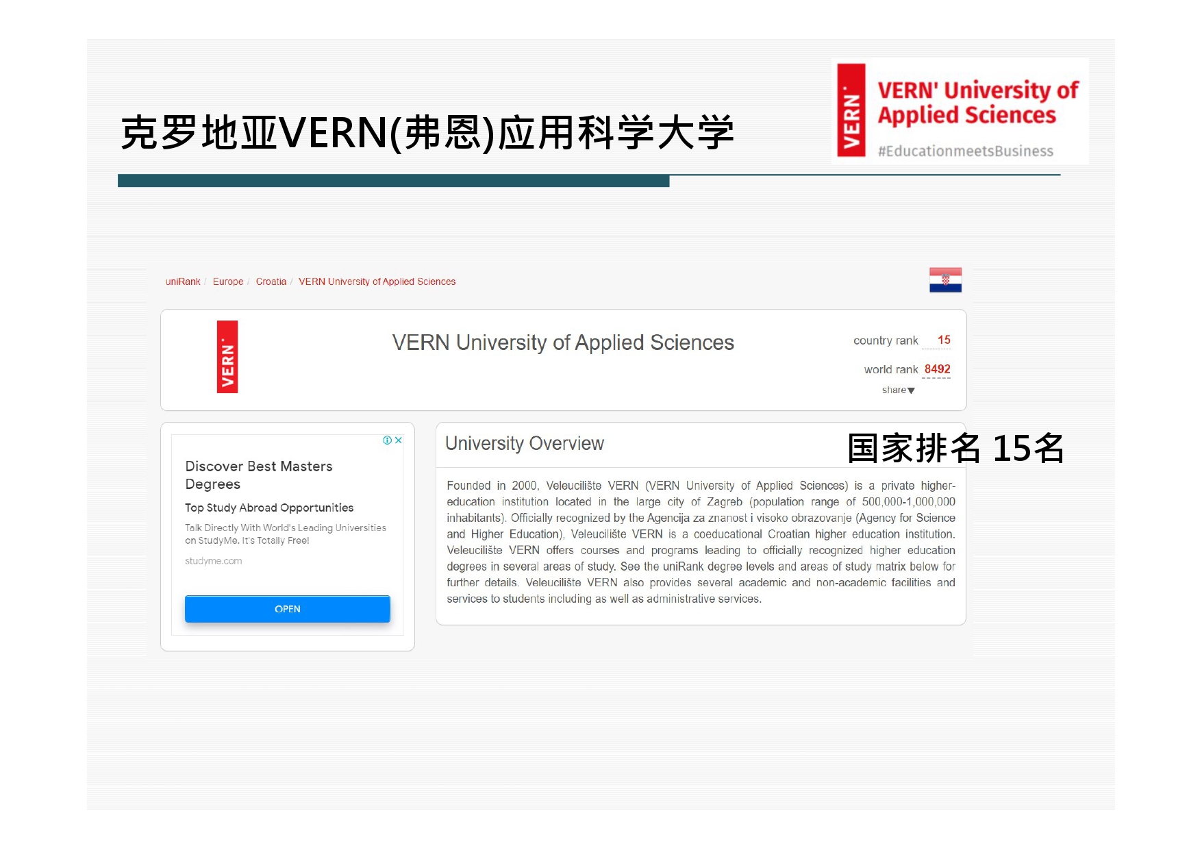
Task: Expand the share dropdown
Action: [x=898, y=390]
